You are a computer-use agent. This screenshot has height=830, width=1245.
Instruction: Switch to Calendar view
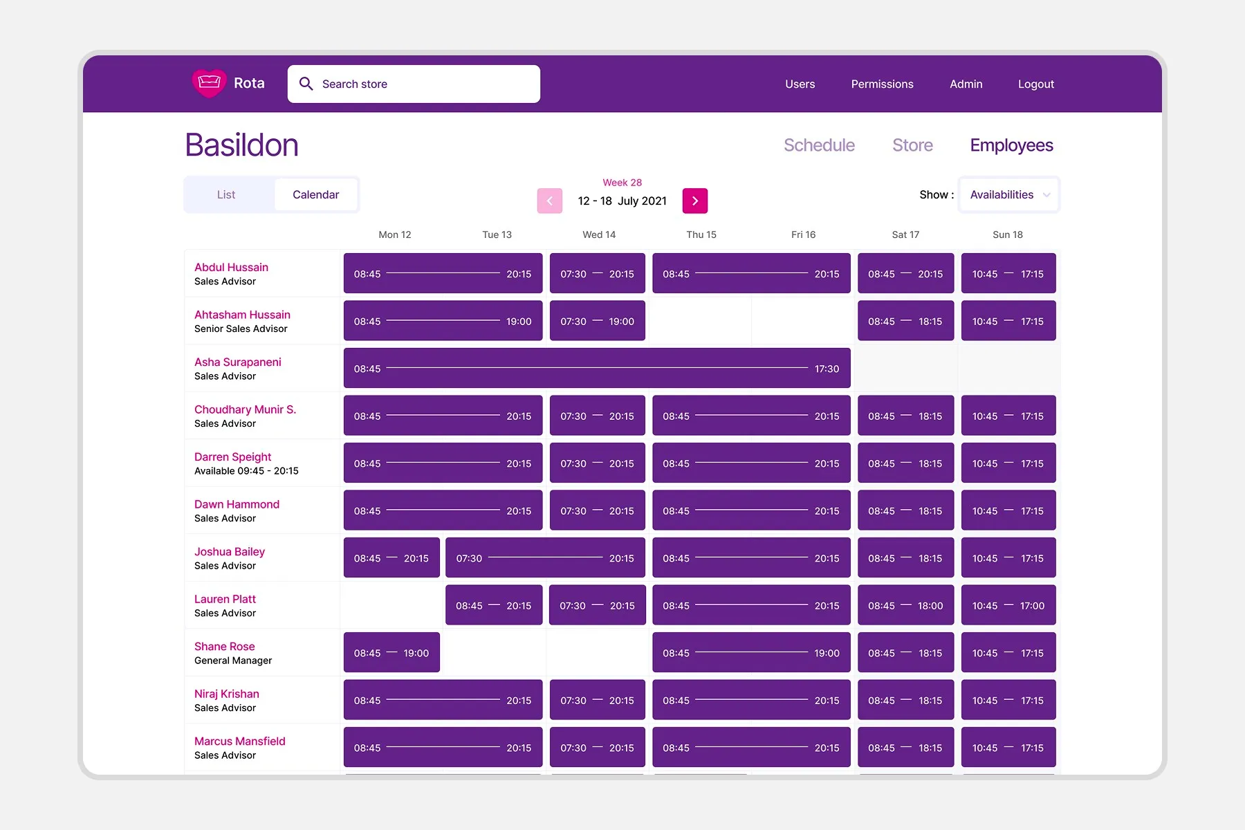pos(315,195)
